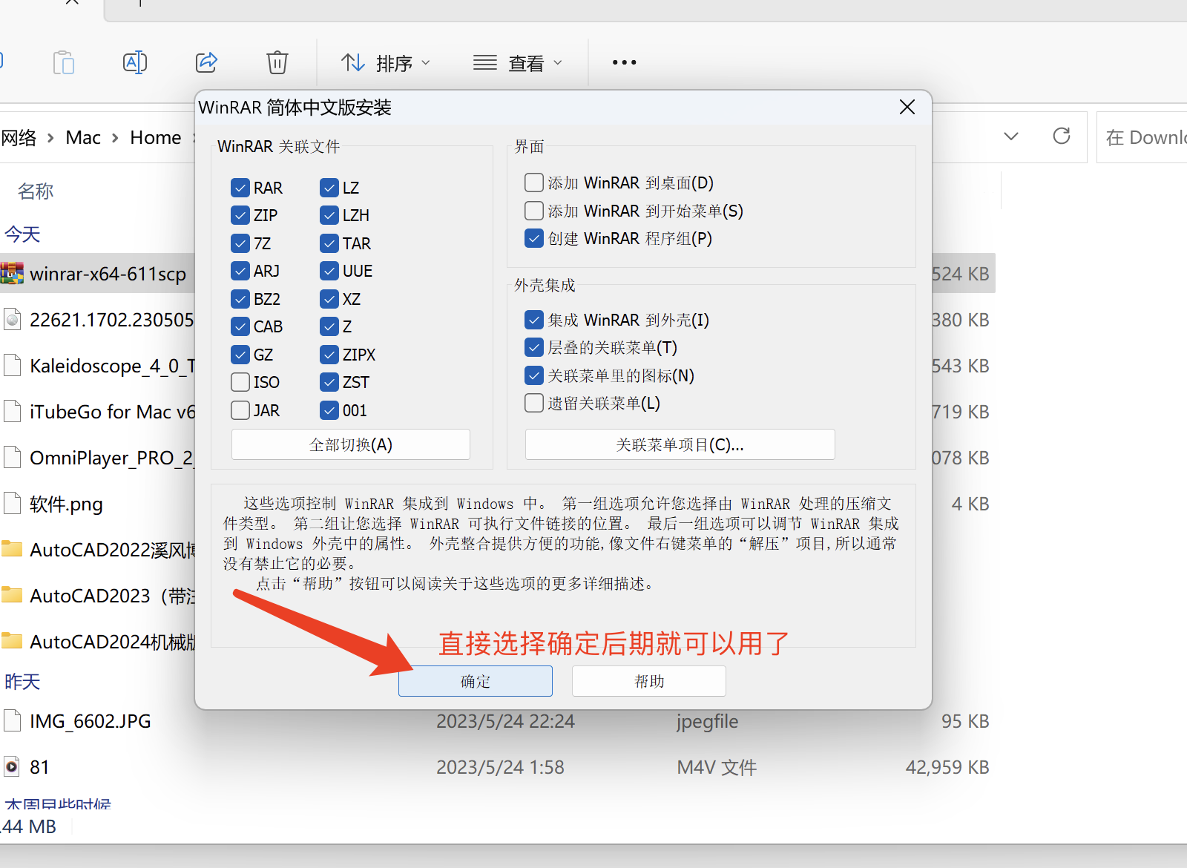
Task: Open the three-dots more options menu
Action: click(624, 62)
